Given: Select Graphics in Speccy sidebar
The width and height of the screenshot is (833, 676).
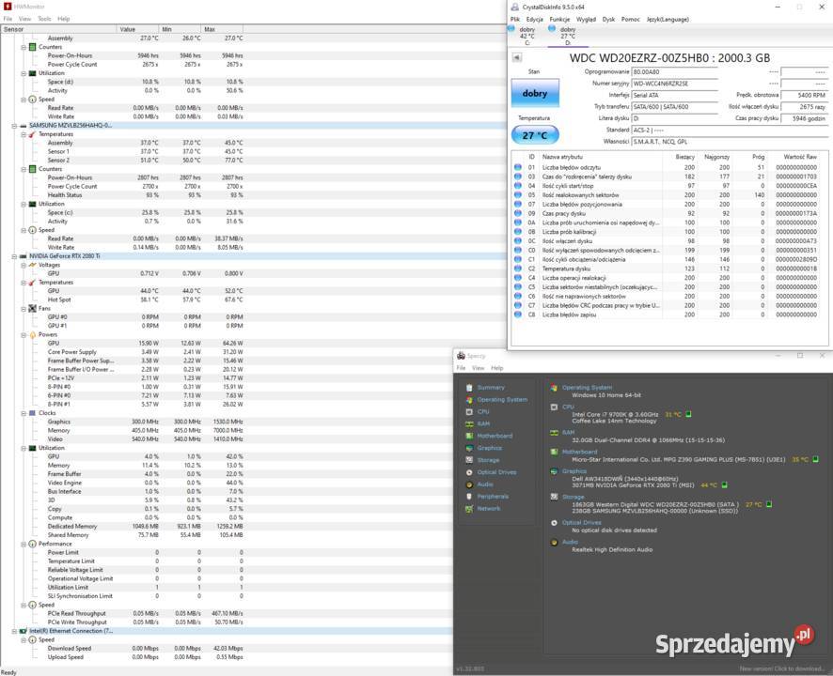Looking at the screenshot, I should [489, 448].
